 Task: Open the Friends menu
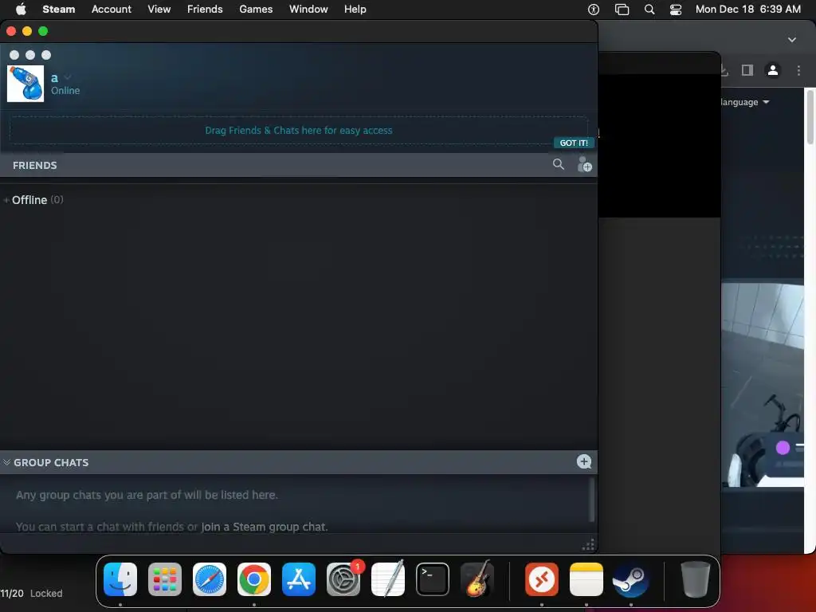point(205,10)
